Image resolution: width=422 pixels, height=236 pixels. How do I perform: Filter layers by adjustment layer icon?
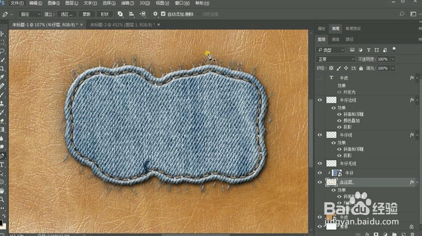[x=360, y=50]
